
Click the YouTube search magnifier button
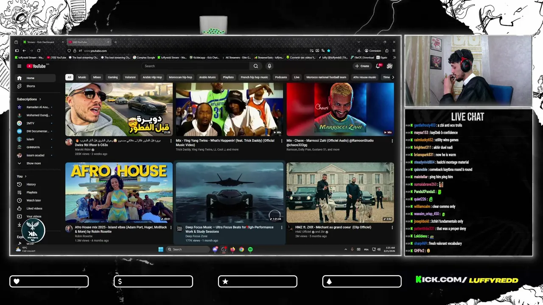256,66
